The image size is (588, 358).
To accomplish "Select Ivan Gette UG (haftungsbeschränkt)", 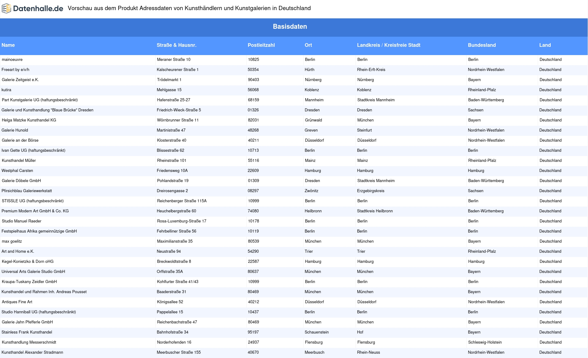I will tap(33, 151).
